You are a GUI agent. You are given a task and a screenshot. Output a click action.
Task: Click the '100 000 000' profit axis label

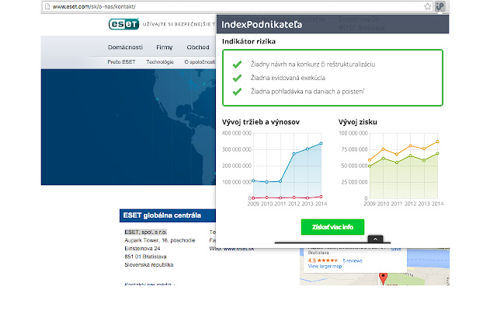(353, 133)
